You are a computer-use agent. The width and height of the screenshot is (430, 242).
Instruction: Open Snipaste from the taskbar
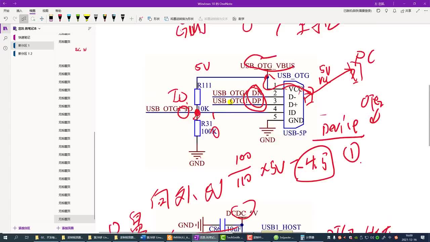284,237
